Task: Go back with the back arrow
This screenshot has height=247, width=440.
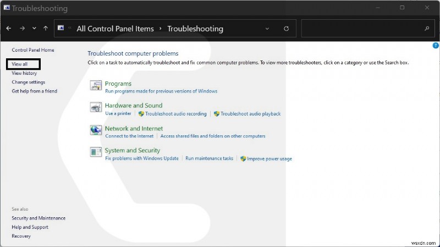Action: pos(9,29)
